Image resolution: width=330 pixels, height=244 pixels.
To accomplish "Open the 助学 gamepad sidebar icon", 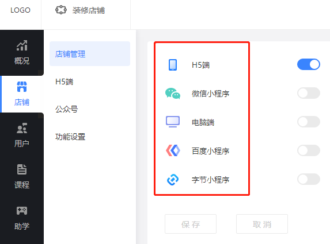I will click(x=22, y=211).
